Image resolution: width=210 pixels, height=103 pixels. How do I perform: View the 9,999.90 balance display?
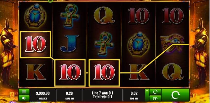(43, 95)
